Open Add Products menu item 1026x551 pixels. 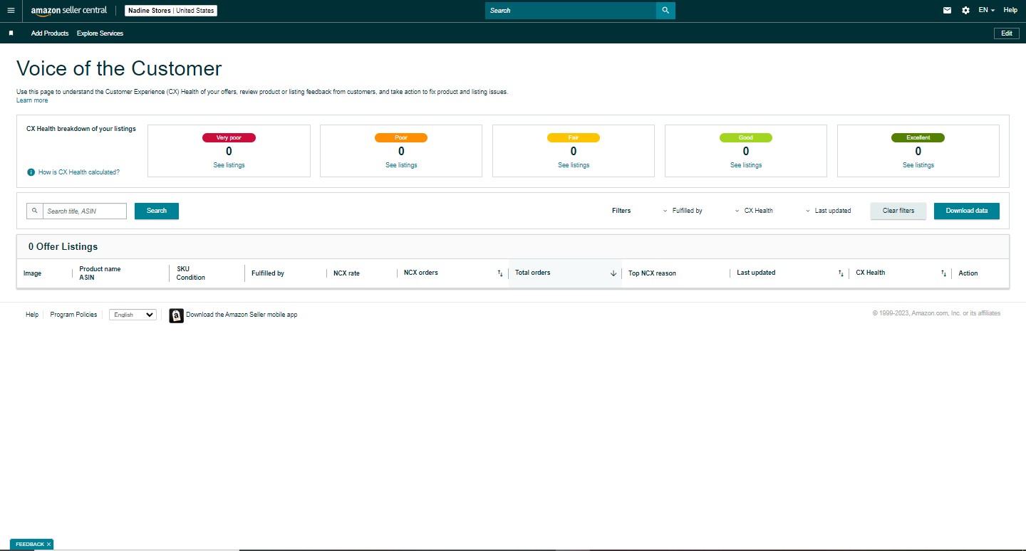pos(50,33)
